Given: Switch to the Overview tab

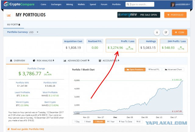Looking at the screenshot, I should pyautogui.click(x=17, y=61).
